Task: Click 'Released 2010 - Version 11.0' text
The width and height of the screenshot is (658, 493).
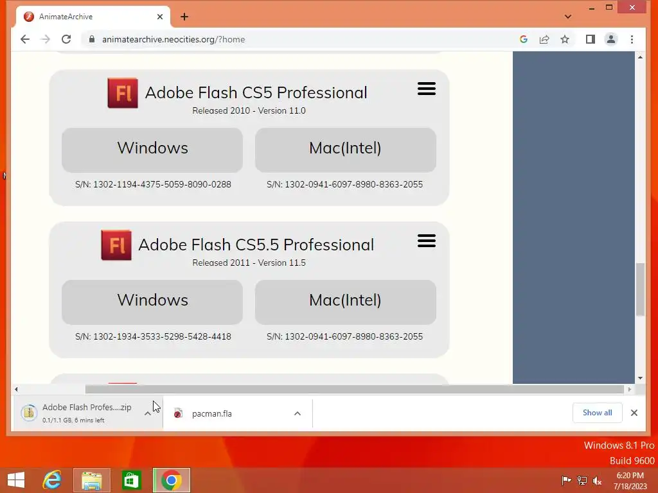Action: [x=249, y=110]
